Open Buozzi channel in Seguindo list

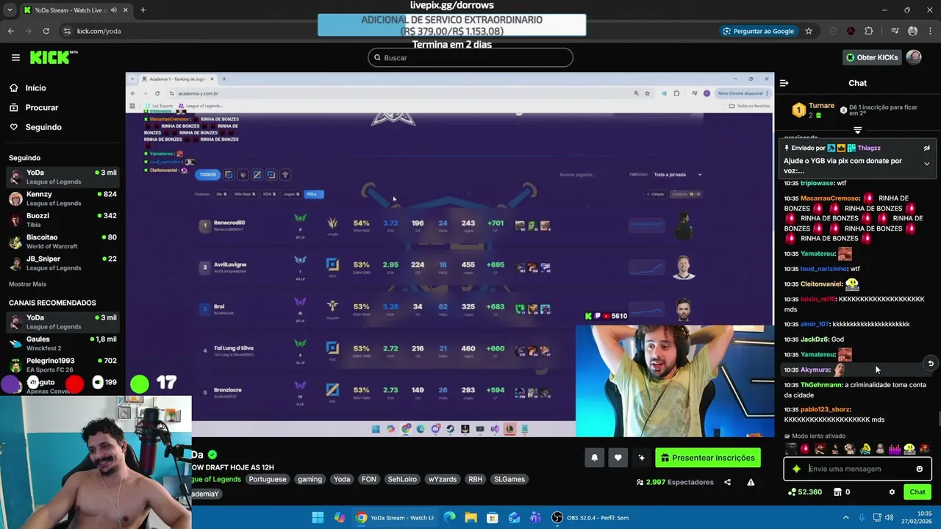(62, 220)
